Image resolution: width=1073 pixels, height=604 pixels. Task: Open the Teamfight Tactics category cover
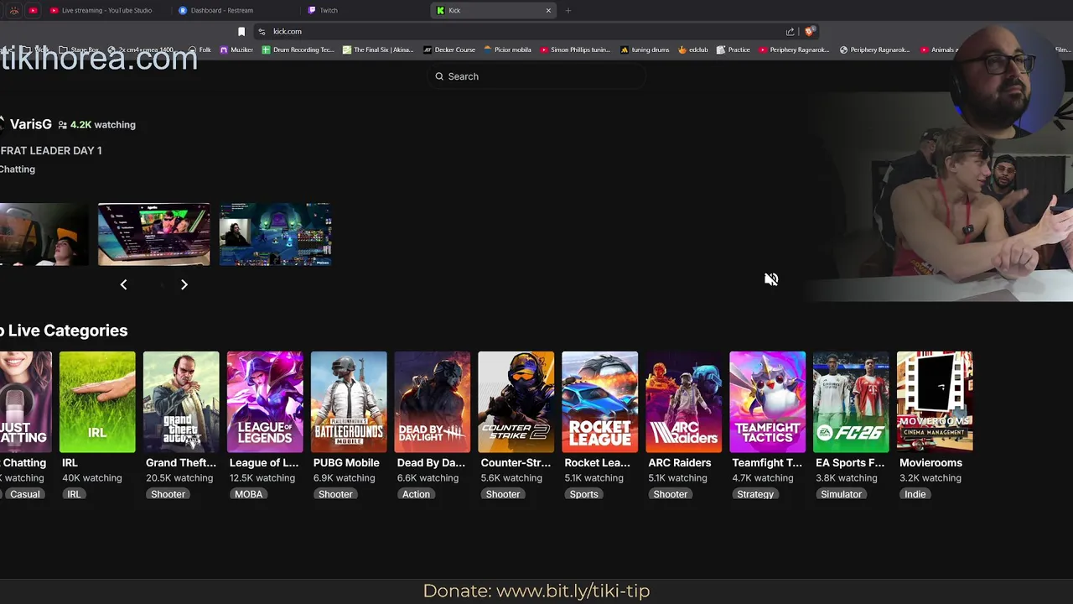[768, 402]
